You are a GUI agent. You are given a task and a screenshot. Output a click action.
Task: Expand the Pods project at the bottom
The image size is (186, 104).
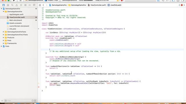[x=1, y=46]
